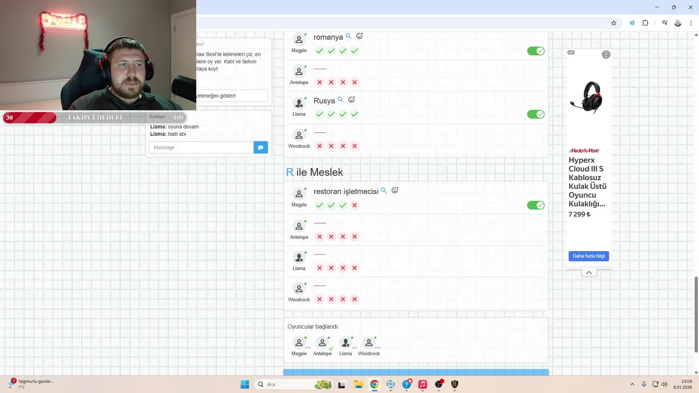This screenshot has width=699, height=393.
Task: Click the blue button under the players list
Action: tap(416, 372)
